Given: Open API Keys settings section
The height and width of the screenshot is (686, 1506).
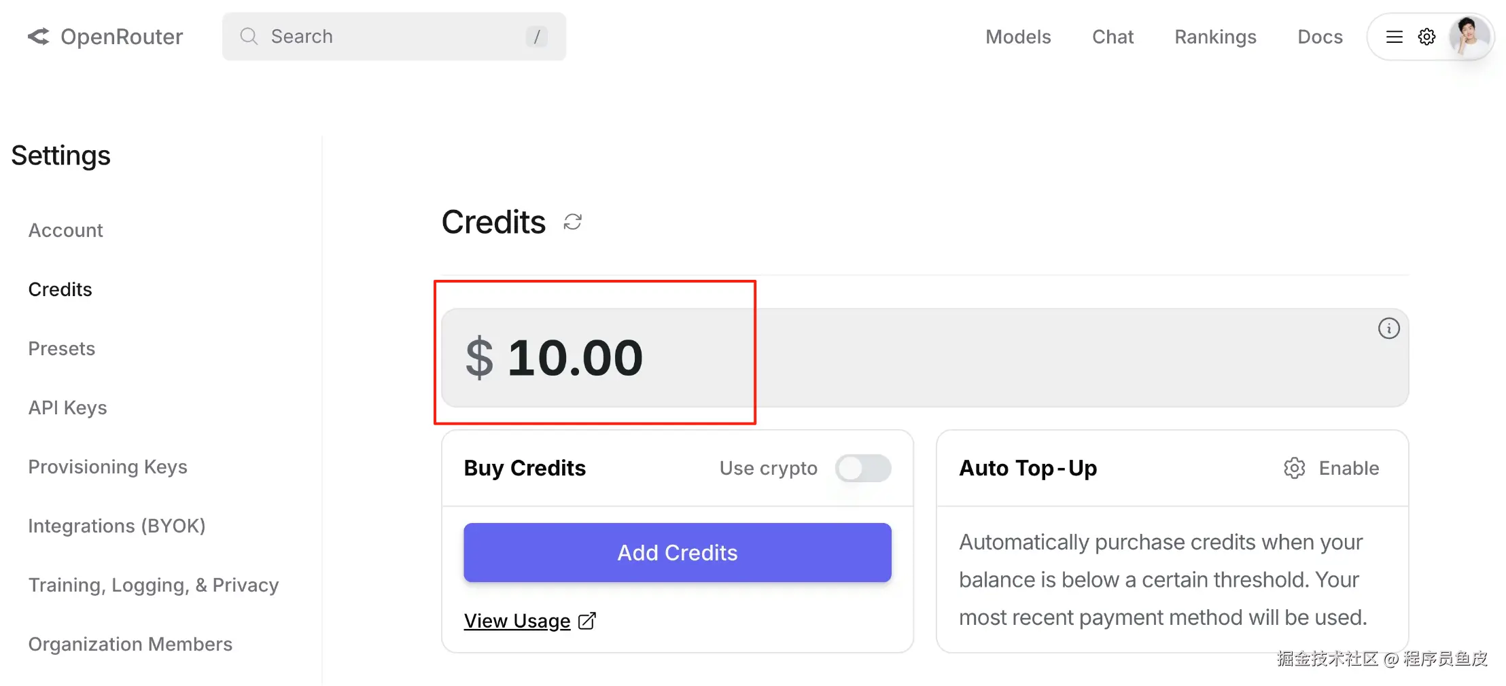Looking at the screenshot, I should click(68, 408).
